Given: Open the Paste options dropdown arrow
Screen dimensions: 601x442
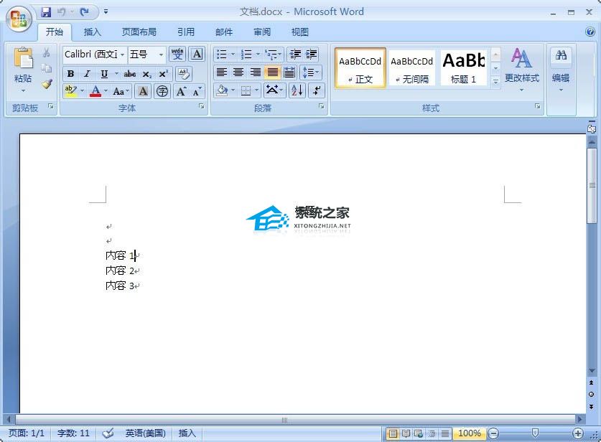Looking at the screenshot, I should tap(24, 91).
